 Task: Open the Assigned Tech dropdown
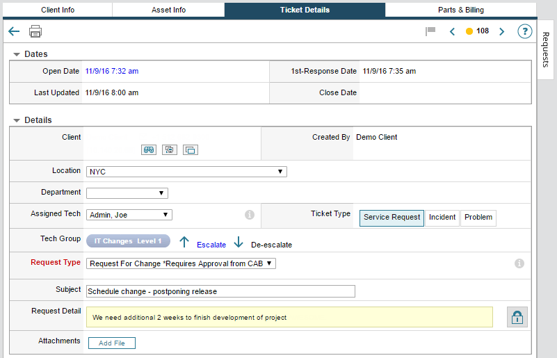point(129,215)
